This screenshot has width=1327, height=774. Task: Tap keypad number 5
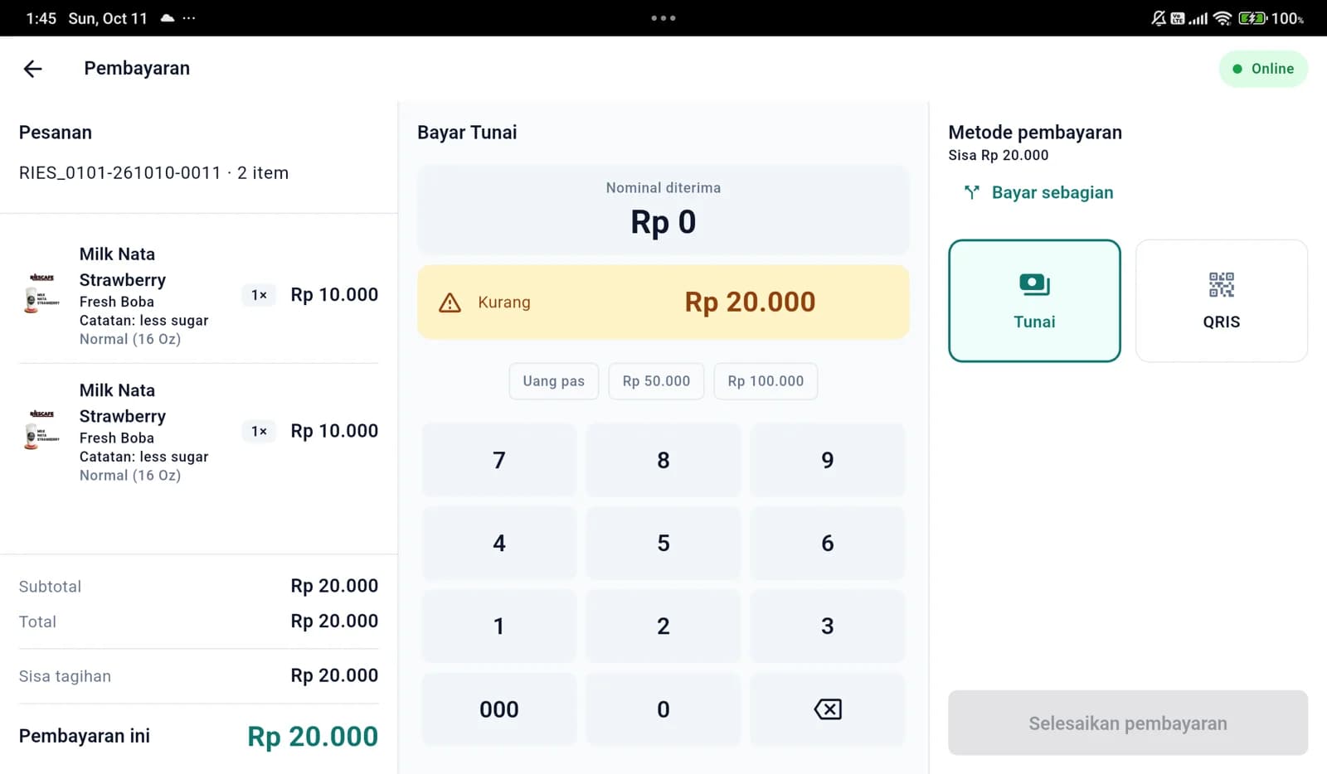(x=663, y=543)
